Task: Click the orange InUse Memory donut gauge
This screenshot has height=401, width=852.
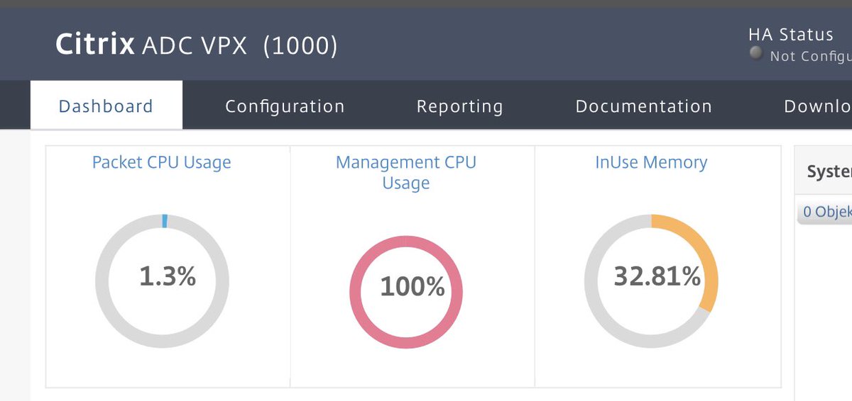Action: (651, 281)
